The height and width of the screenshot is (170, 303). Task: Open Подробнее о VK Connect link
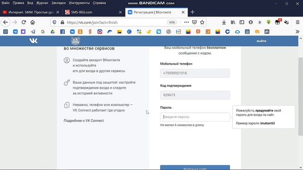(84, 121)
